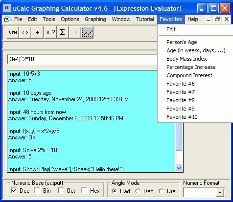233x202 pixels.
Task: Minimize the uCalc Graphing Calculator window
Action: (202, 8)
